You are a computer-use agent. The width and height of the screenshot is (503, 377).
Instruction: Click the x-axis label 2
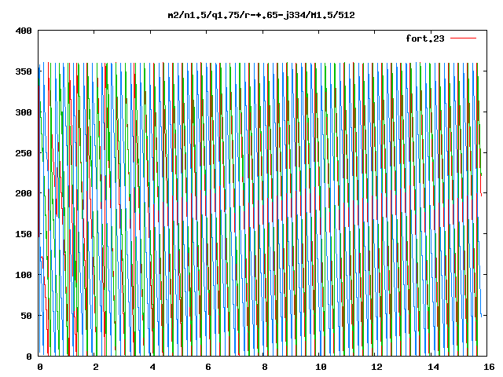pos(96,367)
